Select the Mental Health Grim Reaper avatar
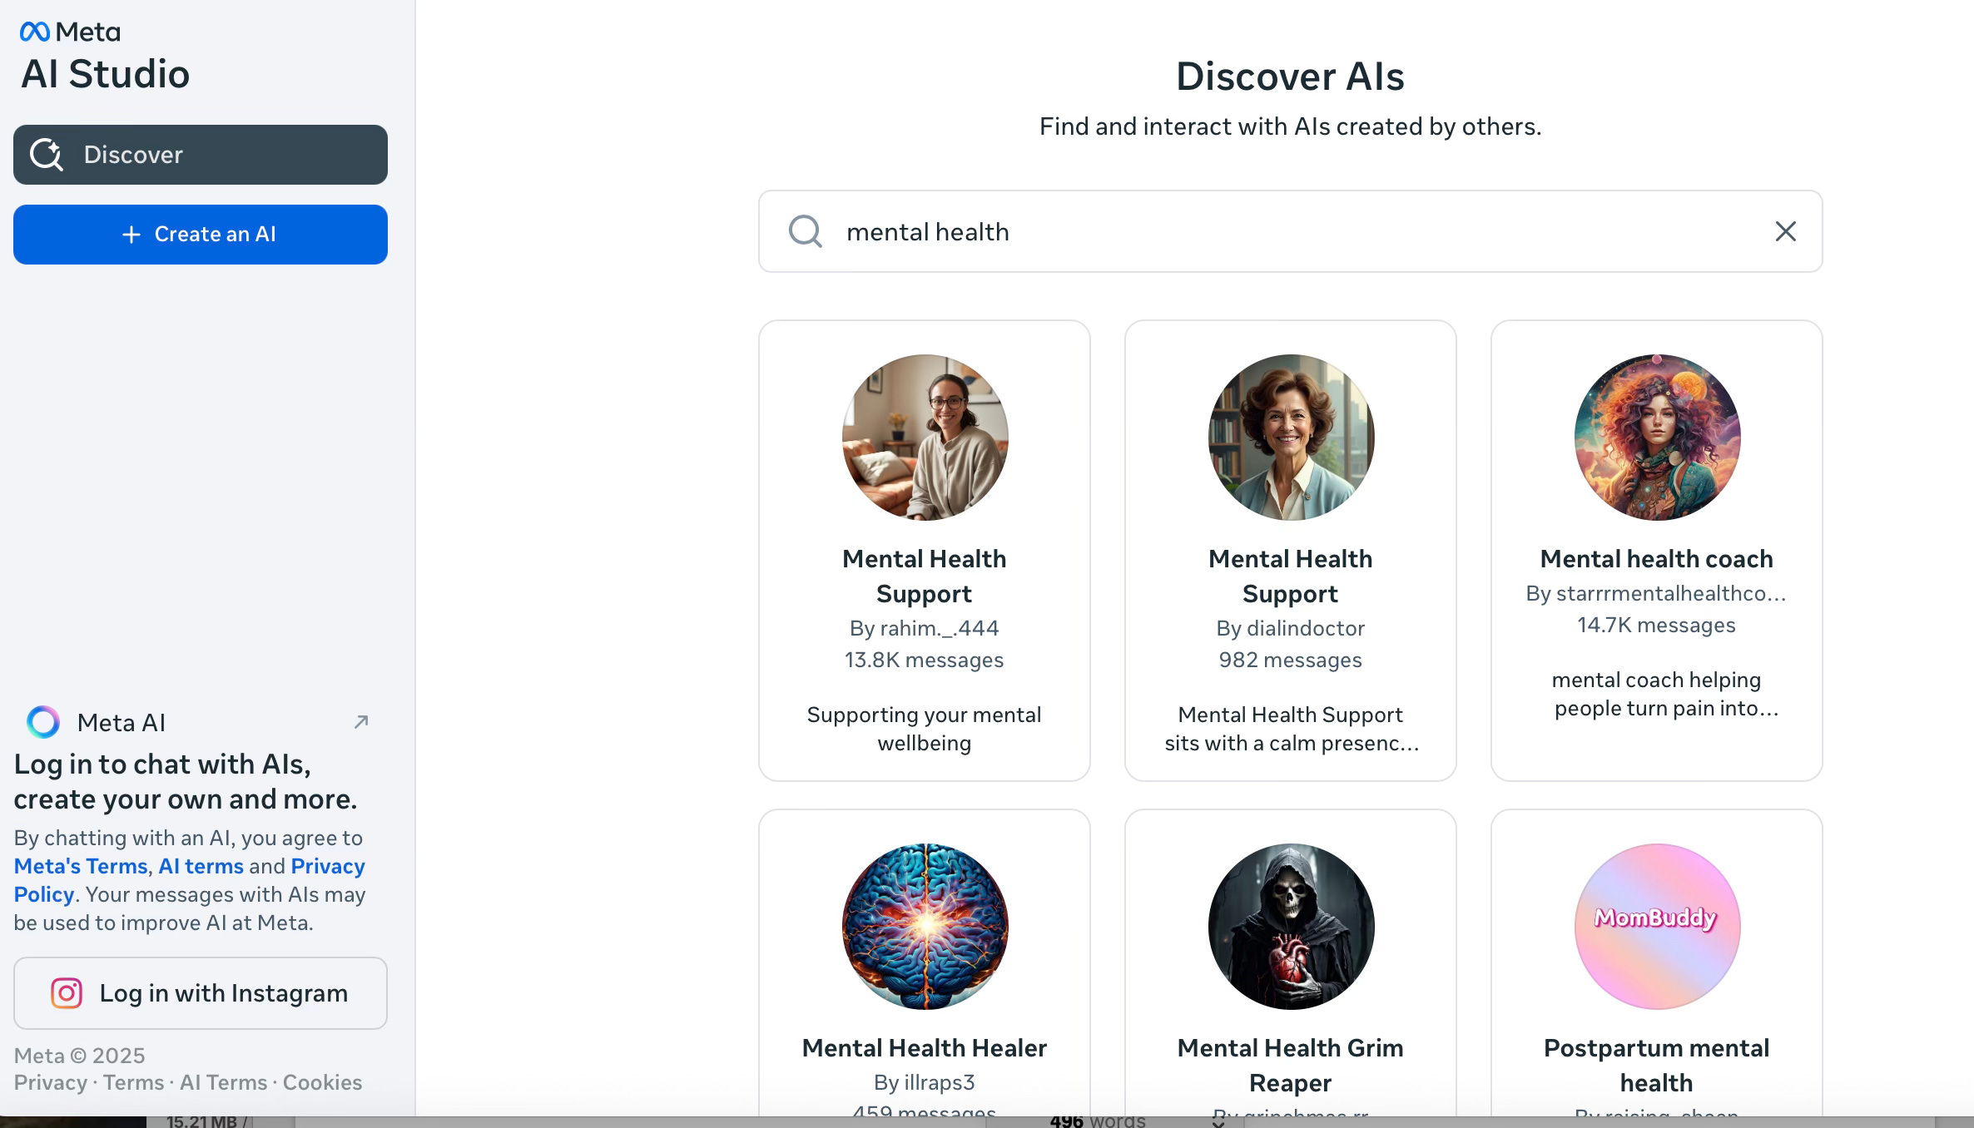 1291,927
